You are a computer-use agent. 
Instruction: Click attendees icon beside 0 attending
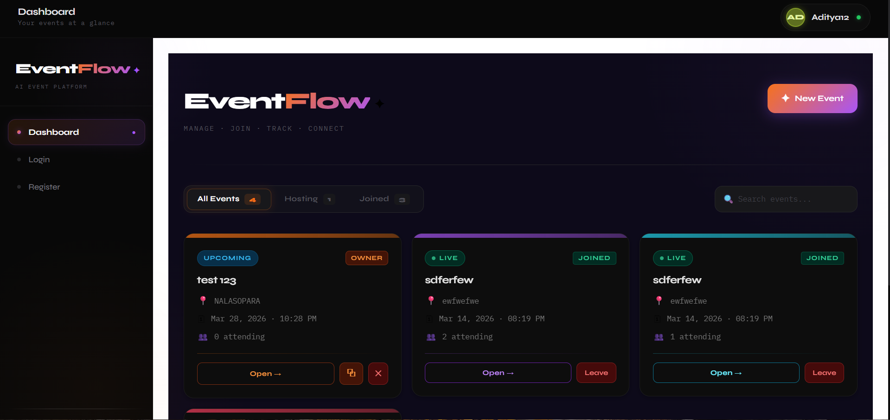(x=203, y=337)
